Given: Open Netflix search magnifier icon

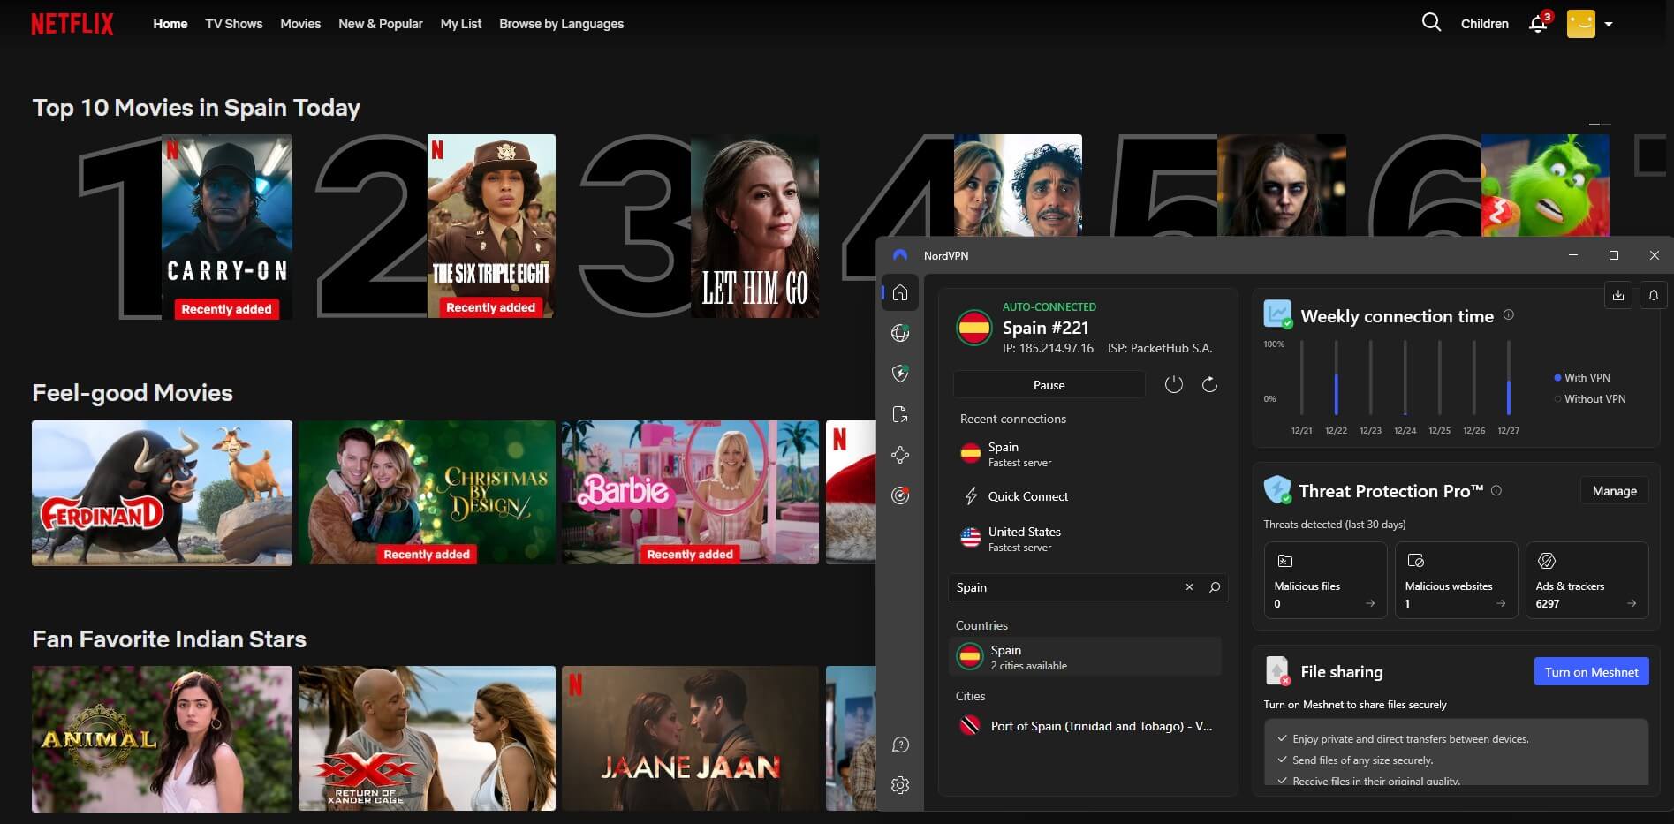Looking at the screenshot, I should click(1430, 23).
